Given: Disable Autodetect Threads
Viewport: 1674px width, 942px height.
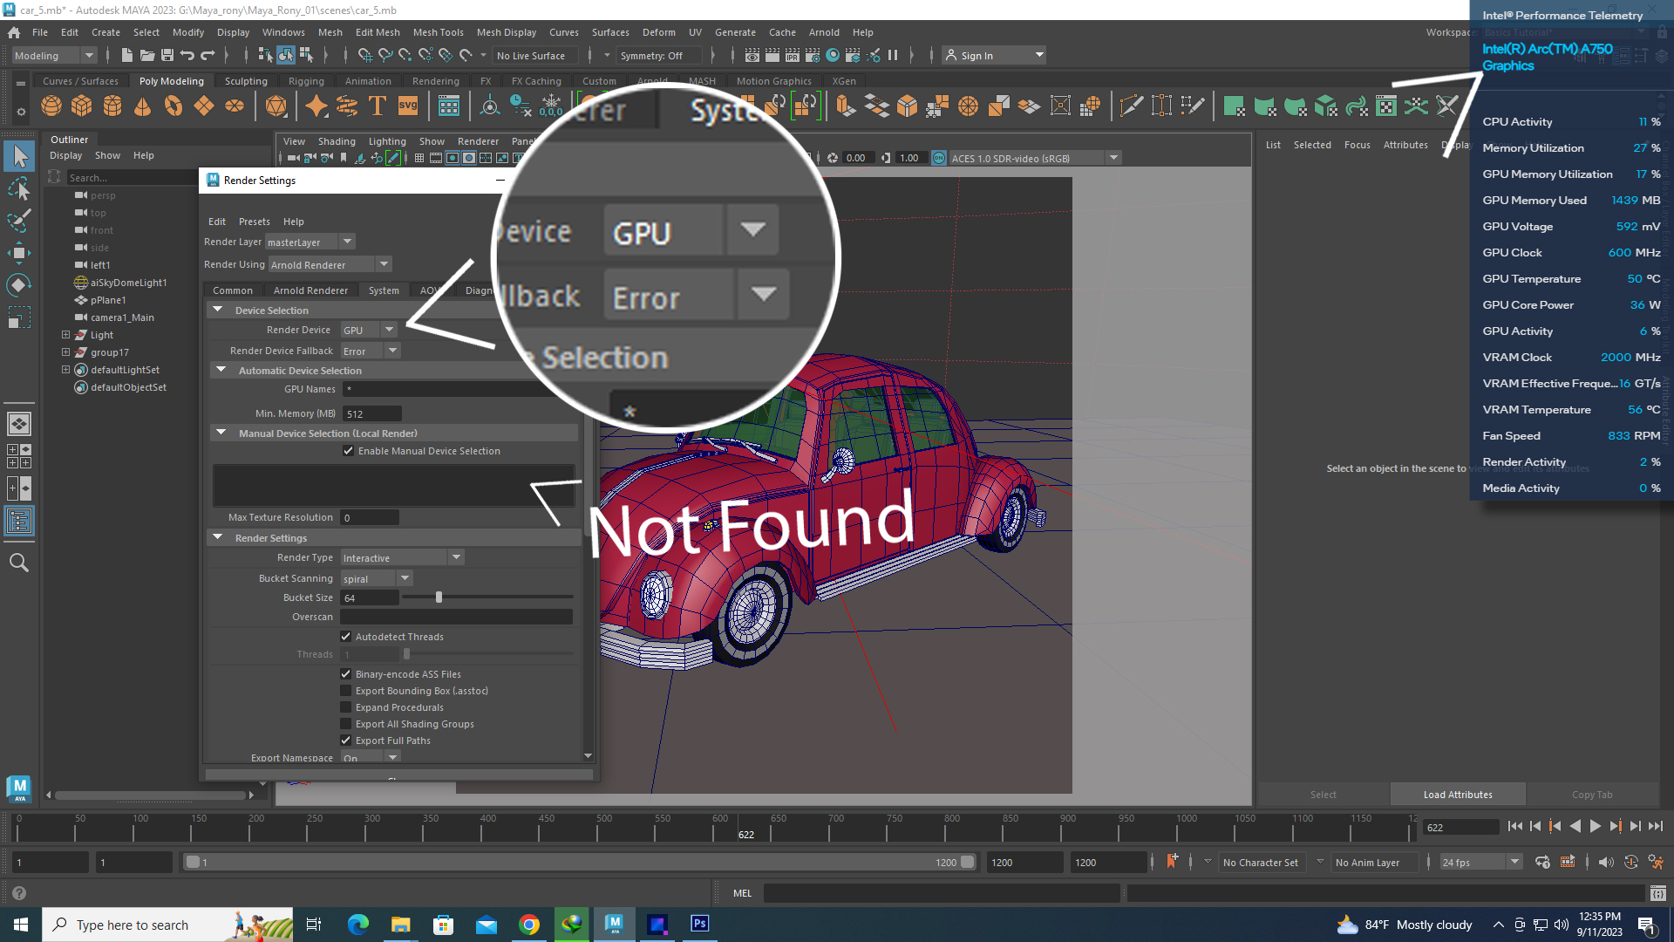Looking at the screenshot, I should coord(346,636).
